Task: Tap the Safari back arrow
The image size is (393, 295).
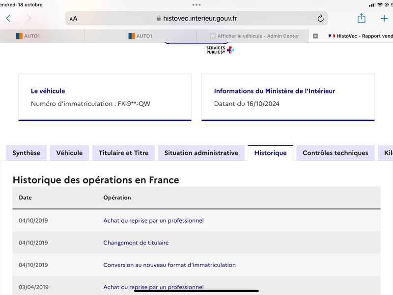Action: pos(8,18)
